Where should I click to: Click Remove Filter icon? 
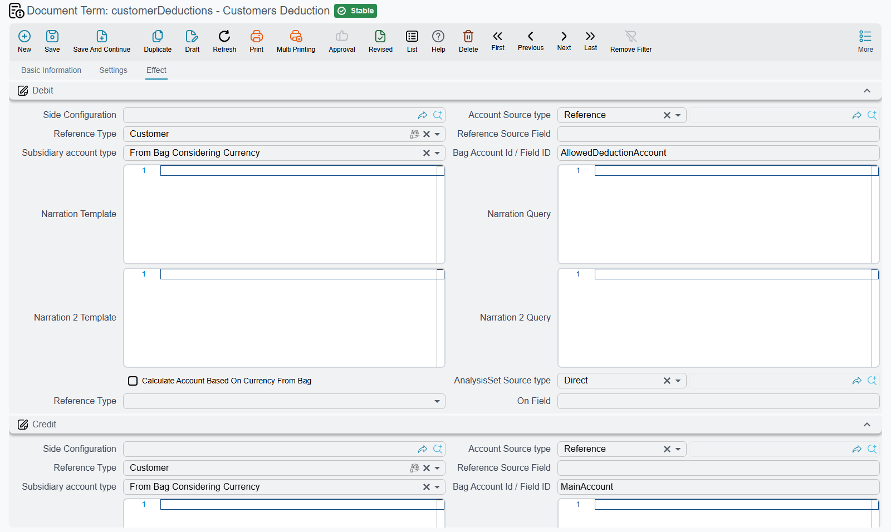631,36
